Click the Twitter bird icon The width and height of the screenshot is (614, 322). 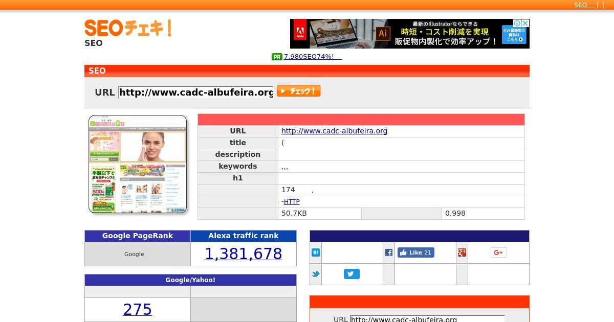point(316,274)
